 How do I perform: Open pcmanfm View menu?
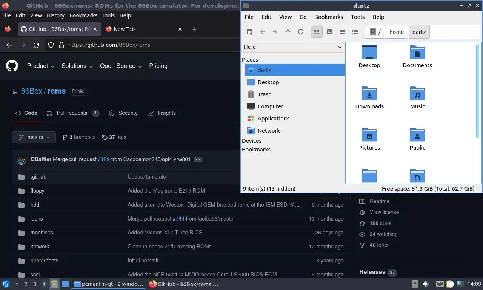pos(285,17)
